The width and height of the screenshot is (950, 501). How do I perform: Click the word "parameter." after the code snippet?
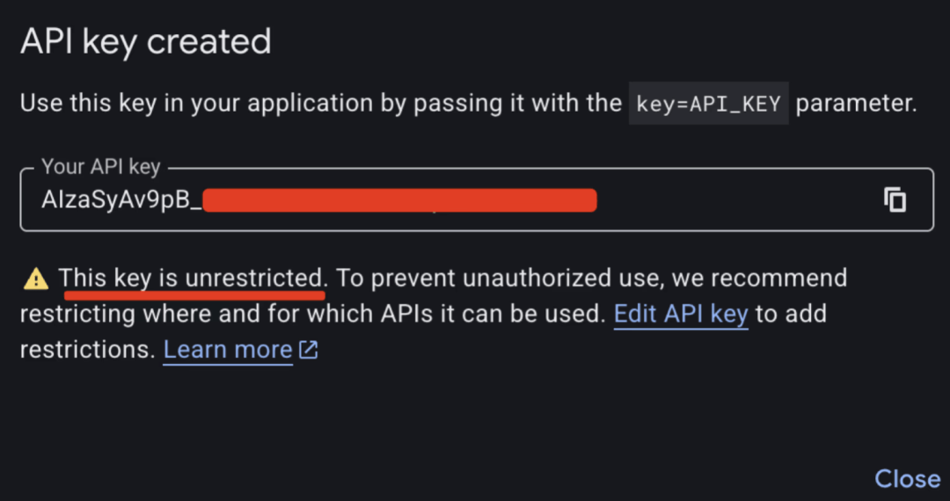[x=856, y=103]
